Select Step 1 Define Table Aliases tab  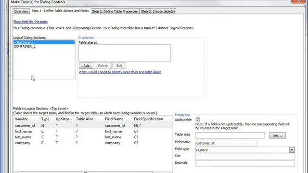(60, 11)
